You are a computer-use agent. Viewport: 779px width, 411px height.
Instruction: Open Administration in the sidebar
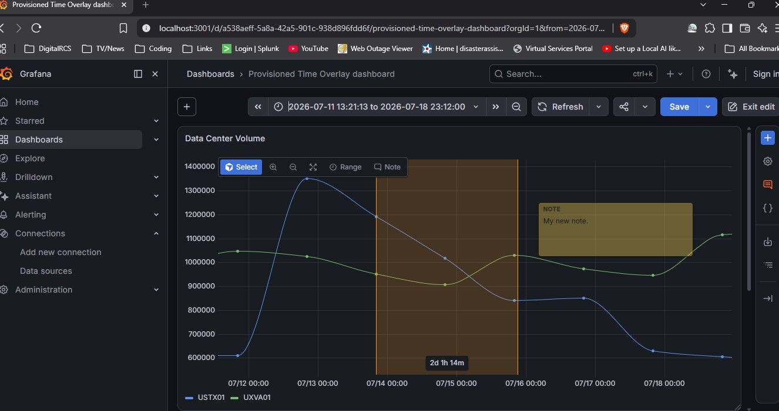tap(43, 290)
